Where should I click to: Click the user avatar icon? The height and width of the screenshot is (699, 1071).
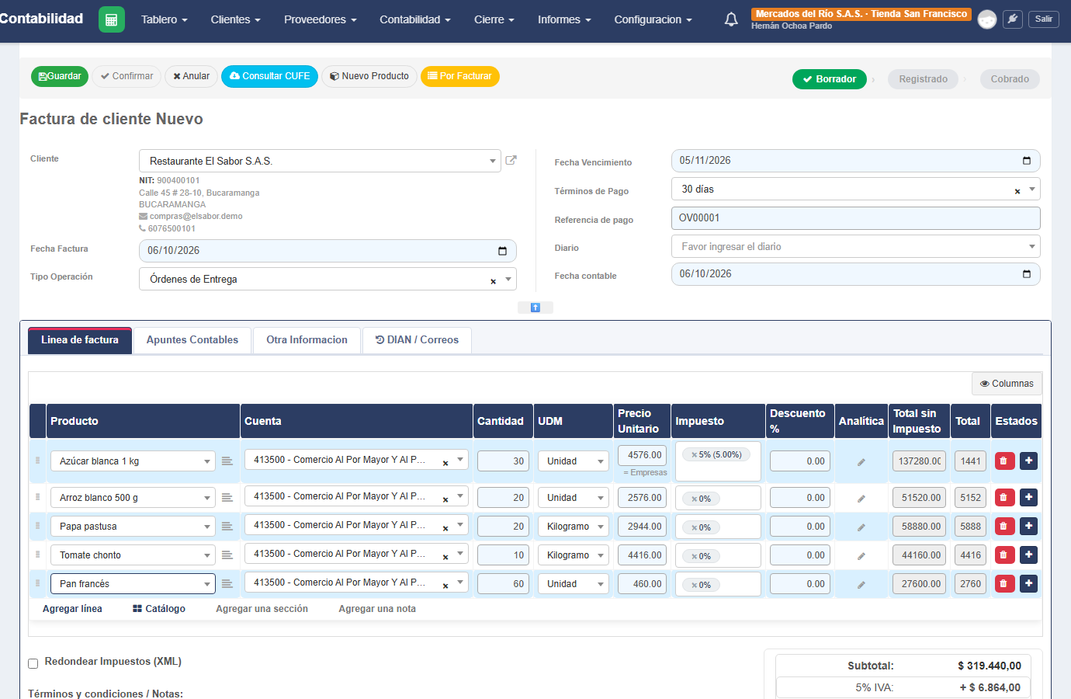[x=987, y=19]
